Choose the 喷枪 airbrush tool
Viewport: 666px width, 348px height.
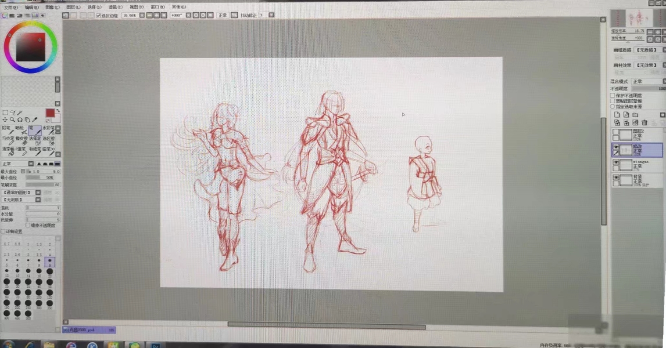click(21, 130)
